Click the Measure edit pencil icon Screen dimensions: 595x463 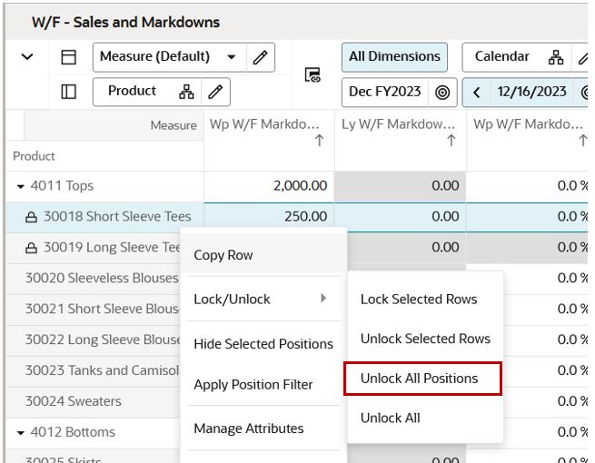tap(260, 57)
